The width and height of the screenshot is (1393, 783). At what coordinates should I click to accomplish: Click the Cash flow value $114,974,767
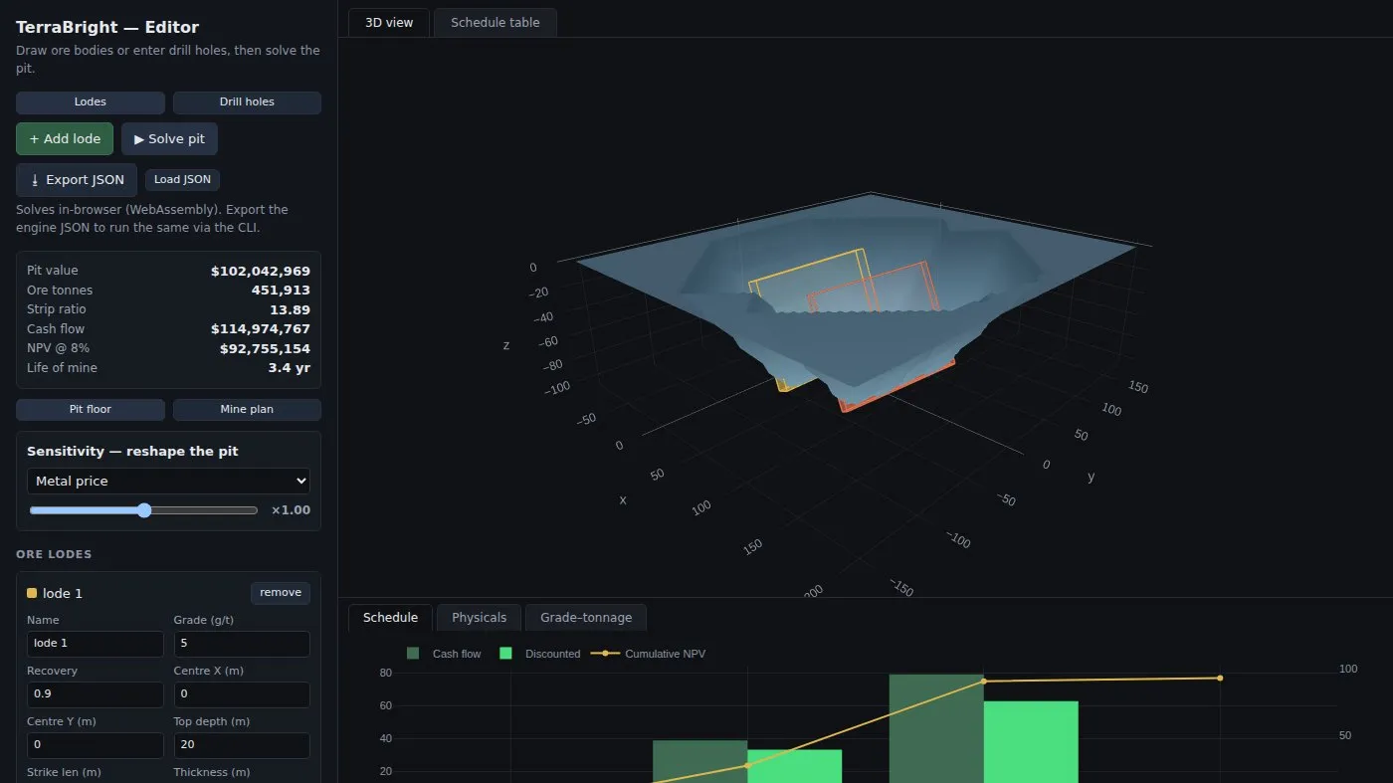click(x=261, y=329)
